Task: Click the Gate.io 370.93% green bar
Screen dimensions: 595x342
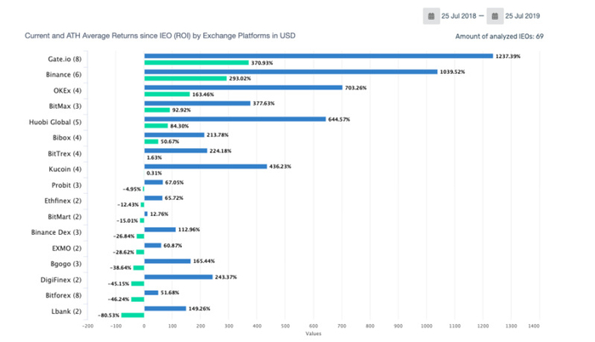Action: [x=196, y=63]
